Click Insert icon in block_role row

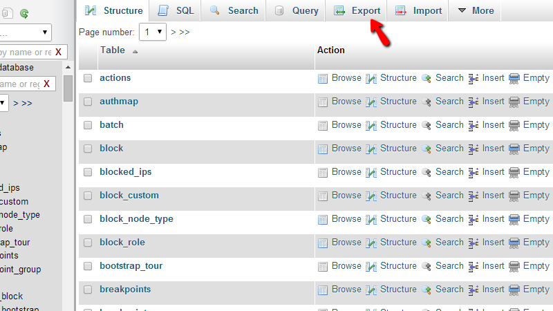[474, 243]
